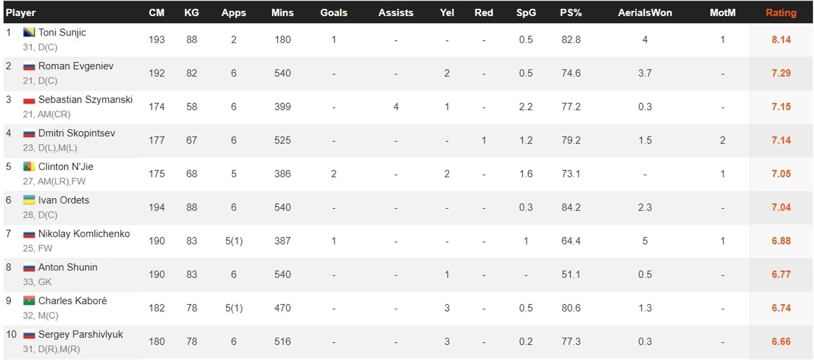This screenshot has height=360, width=814.
Task: Open Nikolay Komlichenko's player profile
Action: coord(84,233)
